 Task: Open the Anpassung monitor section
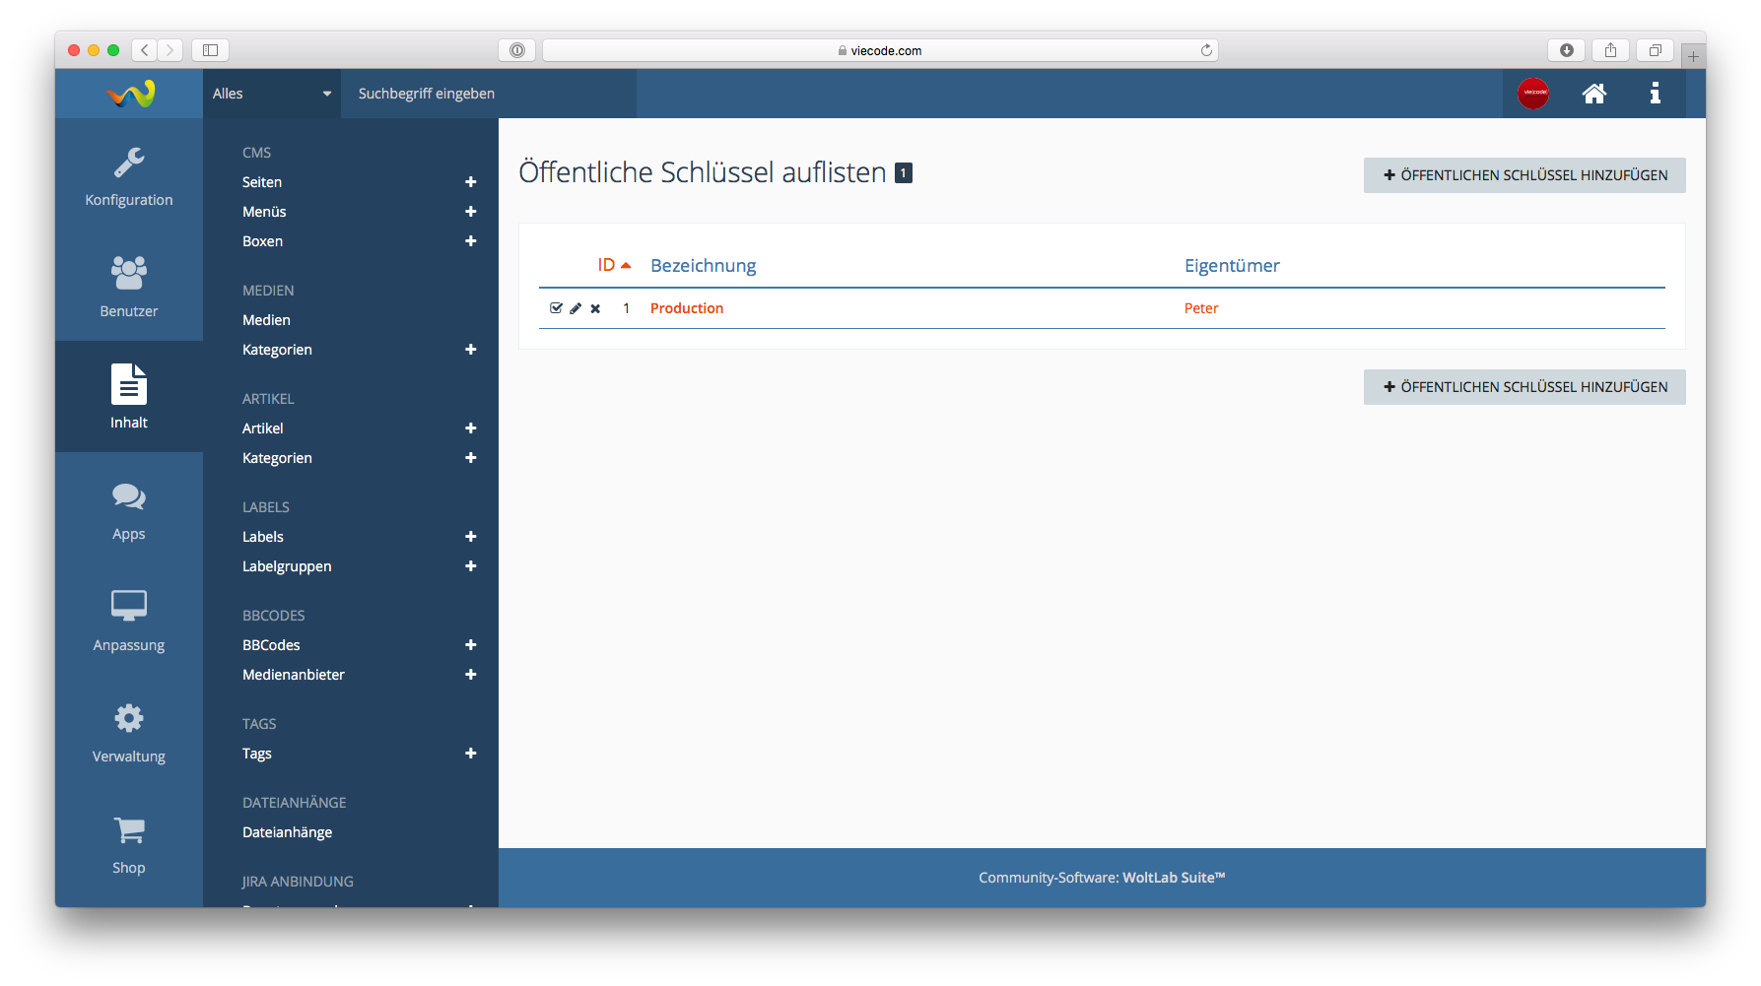coord(129,622)
